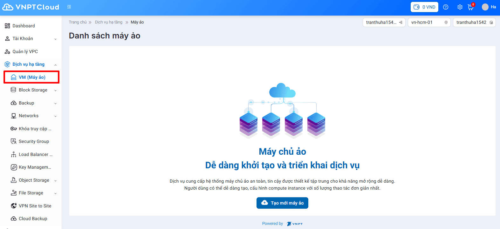This screenshot has height=229, width=500.
Task: Click the VM (Máy ảo) server icon
Action: pyautogui.click(x=13, y=77)
